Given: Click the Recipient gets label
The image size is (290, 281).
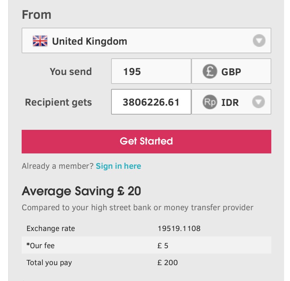Looking at the screenshot, I should point(59,102).
